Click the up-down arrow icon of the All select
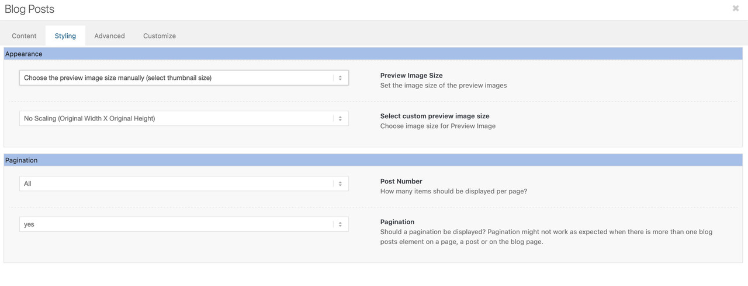This screenshot has height=286, width=748. coord(340,183)
